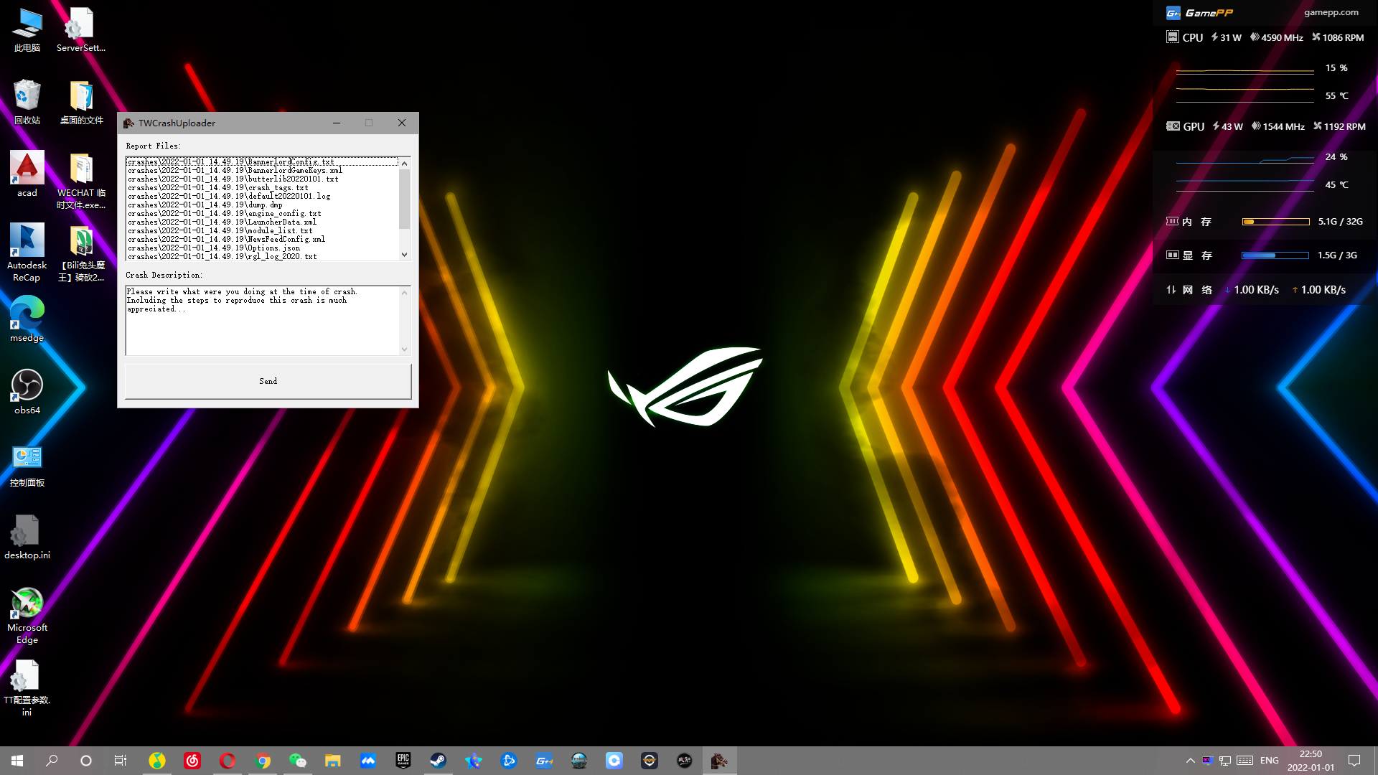Click the GamePP logo in overlay
This screenshot has width=1378, height=775.
pos(1199,12)
